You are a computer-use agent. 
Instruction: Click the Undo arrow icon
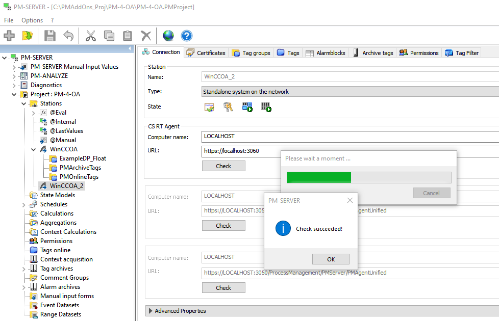pyautogui.click(x=68, y=36)
